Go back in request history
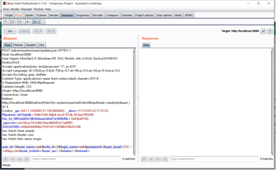 click(36, 31)
